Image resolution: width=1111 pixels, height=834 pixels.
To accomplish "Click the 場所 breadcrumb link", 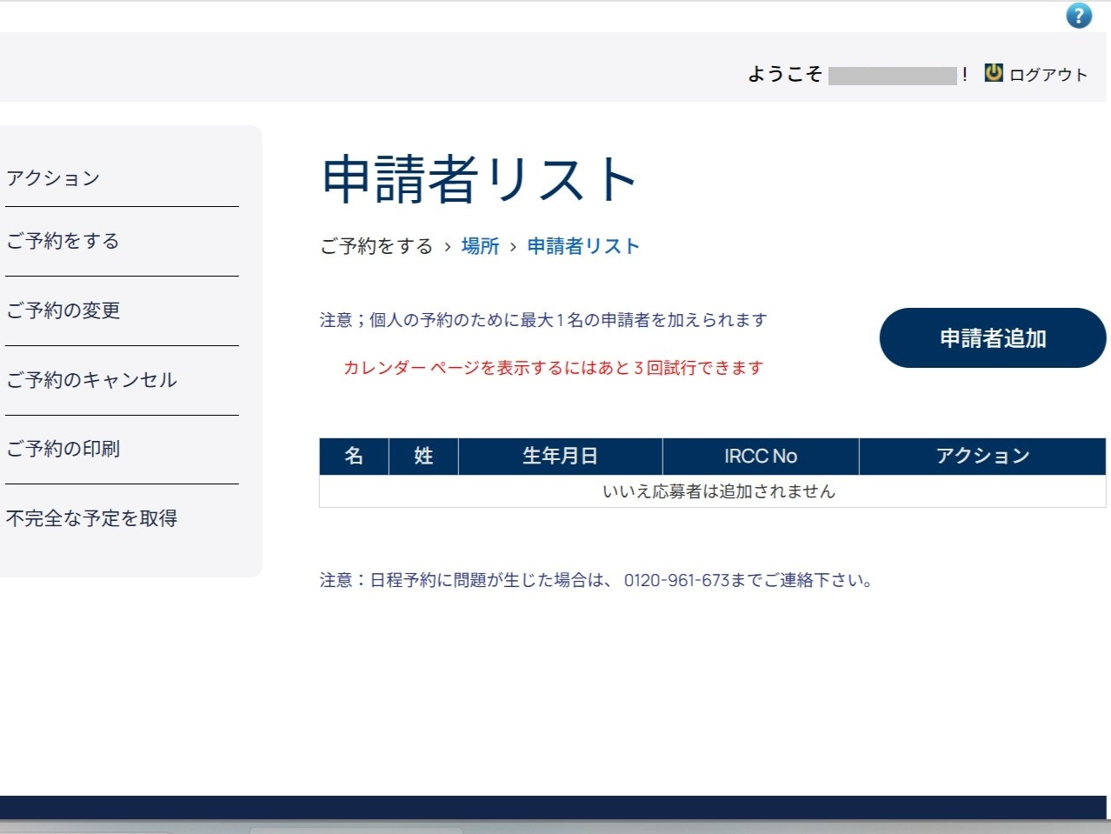I will pyautogui.click(x=480, y=246).
